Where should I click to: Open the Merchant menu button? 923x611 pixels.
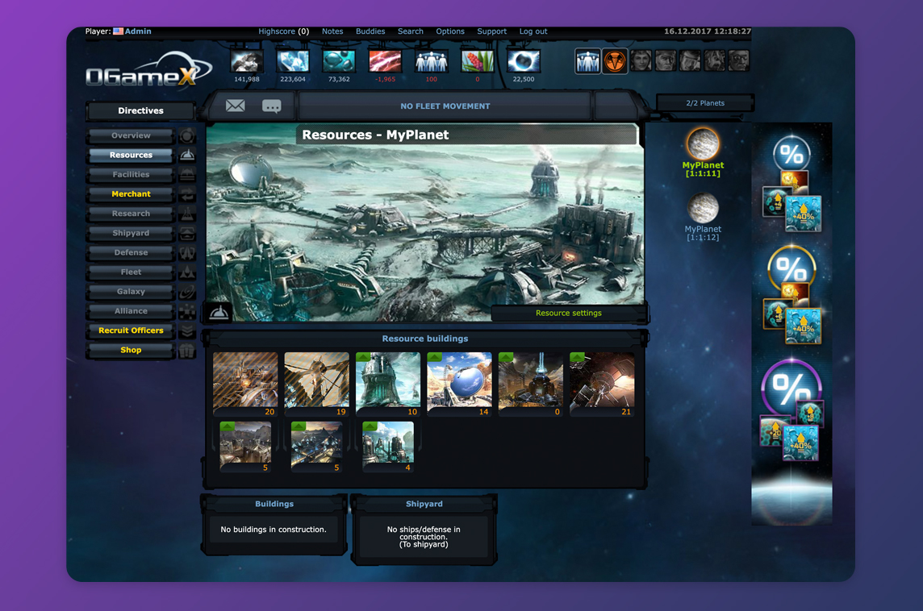(131, 194)
